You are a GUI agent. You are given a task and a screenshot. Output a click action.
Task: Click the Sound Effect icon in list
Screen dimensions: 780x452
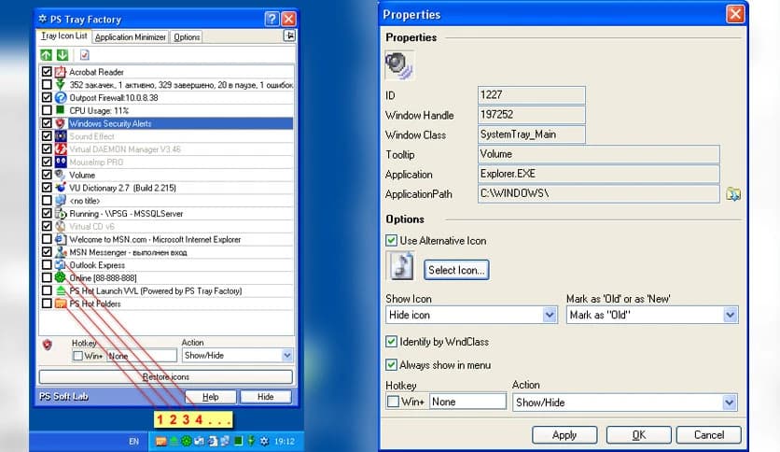pyautogui.click(x=61, y=136)
